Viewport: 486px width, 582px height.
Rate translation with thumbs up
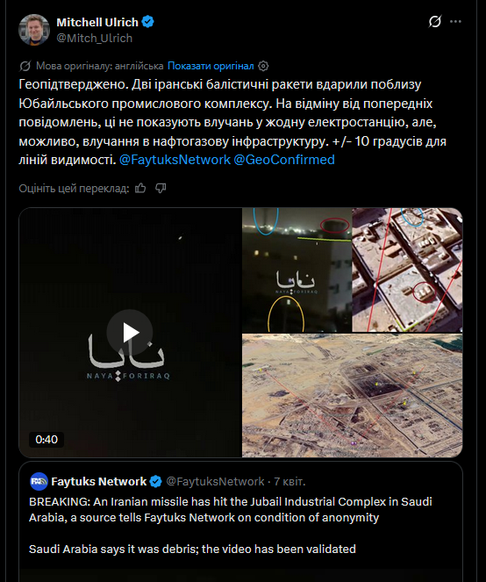[140, 189]
